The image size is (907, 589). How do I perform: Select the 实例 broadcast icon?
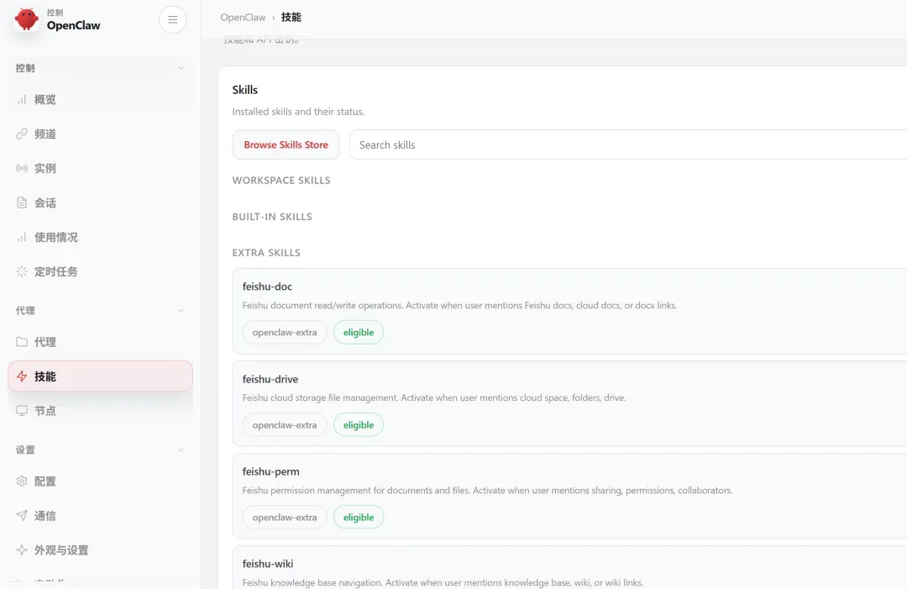tap(22, 169)
